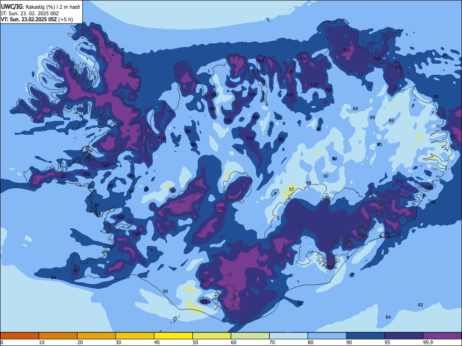Screen dimensions: 462x346
Task: Click the orange 10–20 legend swatch
Action: (x=58, y=336)
